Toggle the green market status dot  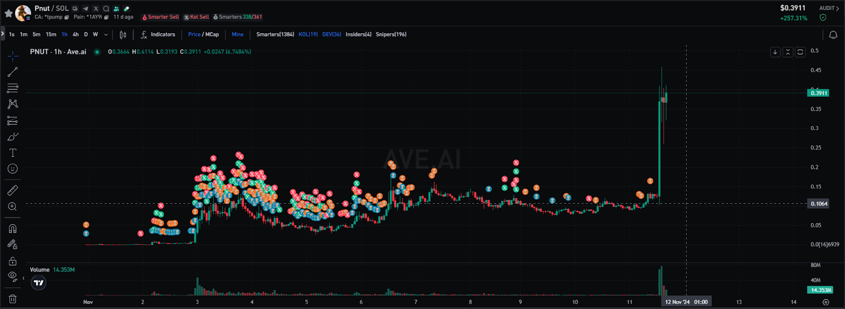coord(97,52)
